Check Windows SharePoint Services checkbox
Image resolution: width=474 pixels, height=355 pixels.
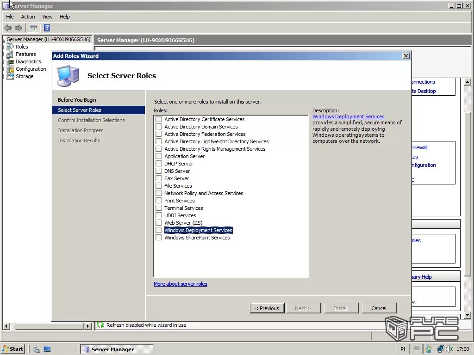pyautogui.click(x=158, y=237)
